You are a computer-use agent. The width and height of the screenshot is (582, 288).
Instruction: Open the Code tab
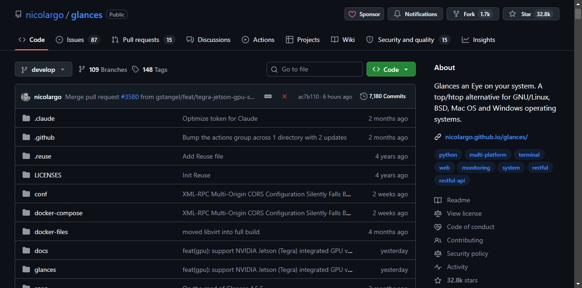click(x=31, y=40)
